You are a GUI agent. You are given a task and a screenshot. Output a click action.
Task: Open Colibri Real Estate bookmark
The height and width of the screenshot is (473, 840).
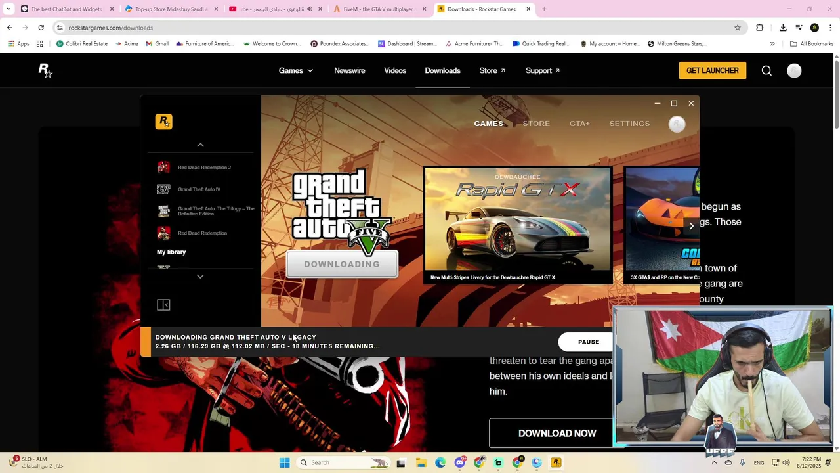point(81,44)
